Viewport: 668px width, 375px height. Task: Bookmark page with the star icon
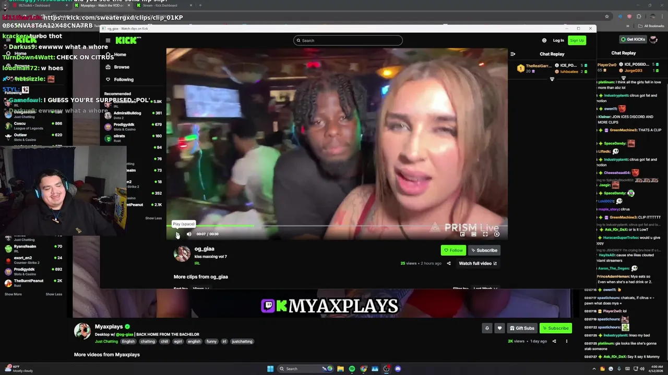coord(607,16)
